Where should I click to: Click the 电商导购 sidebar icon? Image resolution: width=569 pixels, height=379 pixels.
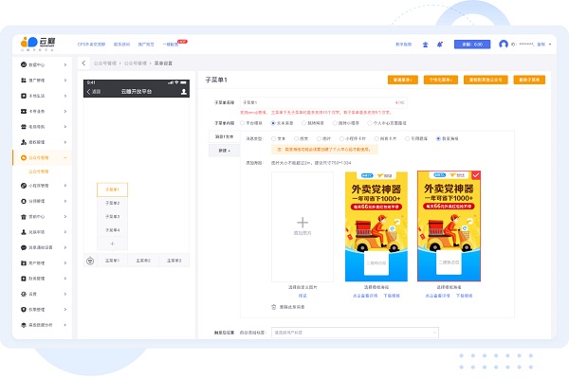tap(25, 125)
